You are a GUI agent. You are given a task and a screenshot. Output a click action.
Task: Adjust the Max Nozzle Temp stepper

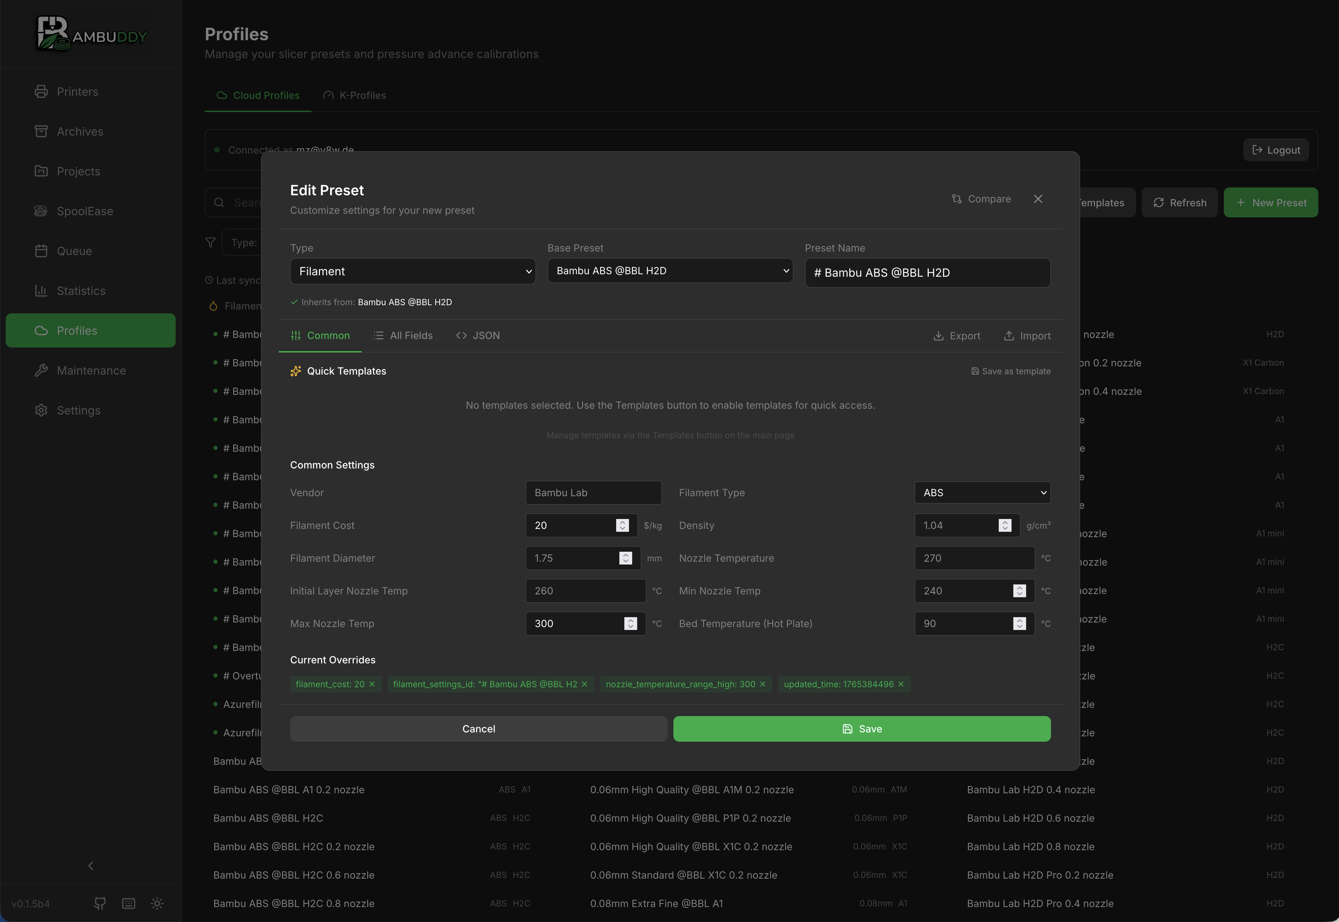pyautogui.click(x=630, y=623)
